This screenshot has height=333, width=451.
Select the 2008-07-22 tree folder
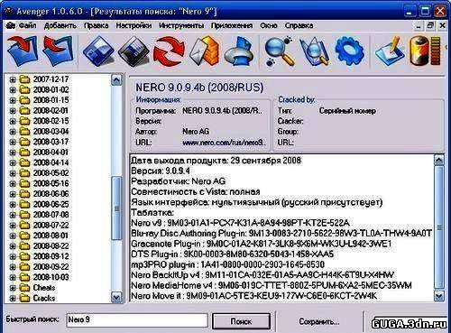51,225
